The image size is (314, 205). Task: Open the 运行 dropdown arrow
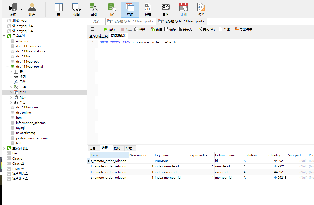point(118,29)
